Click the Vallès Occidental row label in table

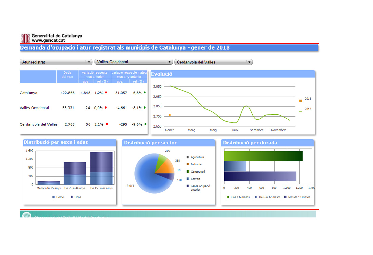[34, 108]
